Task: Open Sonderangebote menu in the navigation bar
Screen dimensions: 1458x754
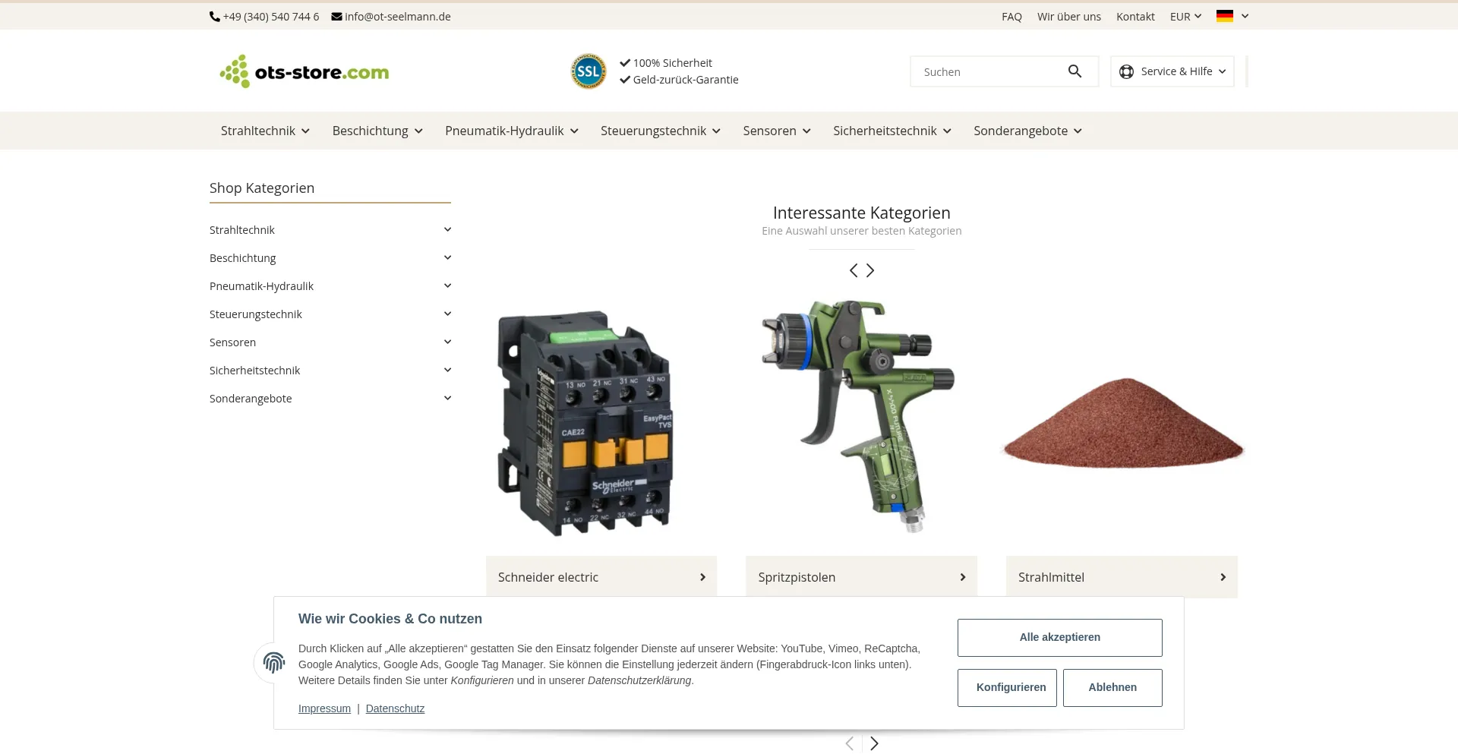Action: 1027,131
